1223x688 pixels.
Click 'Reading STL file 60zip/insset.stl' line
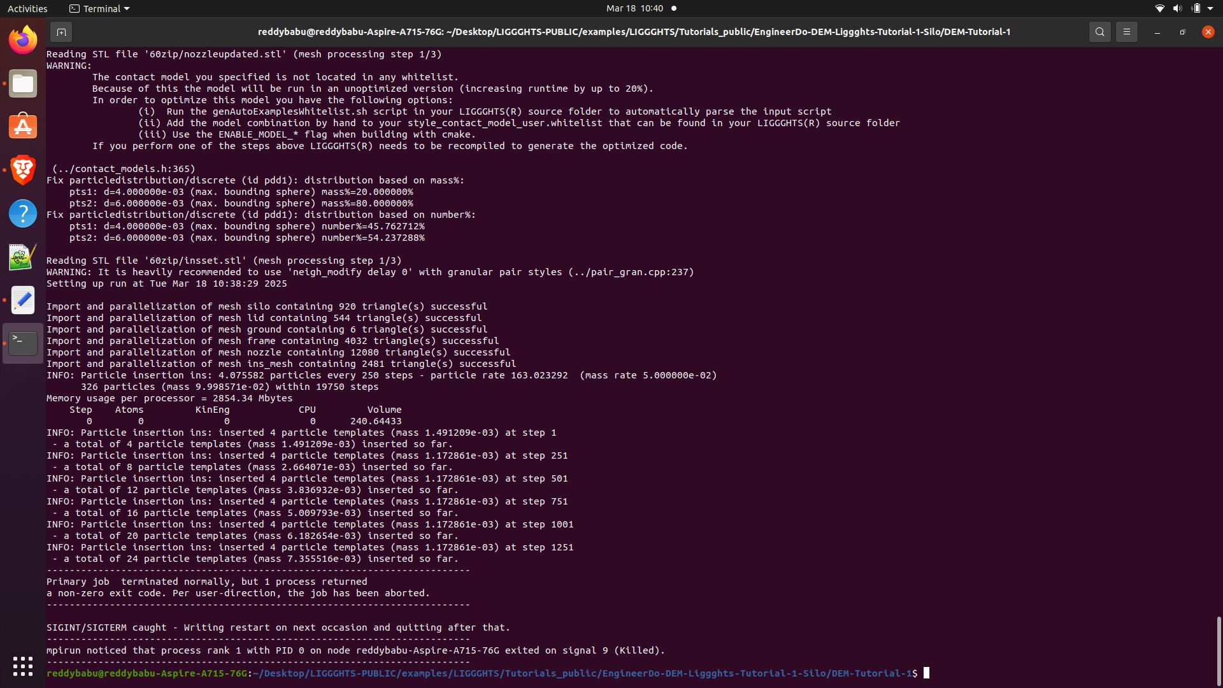(x=224, y=261)
